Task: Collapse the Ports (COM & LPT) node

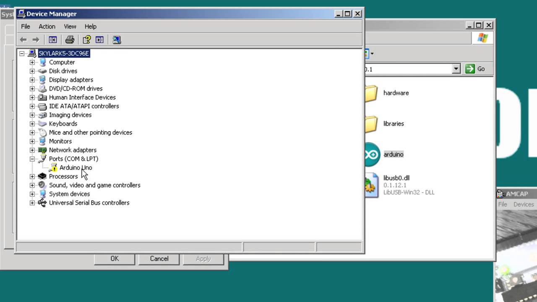Action: click(x=32, y=159)
